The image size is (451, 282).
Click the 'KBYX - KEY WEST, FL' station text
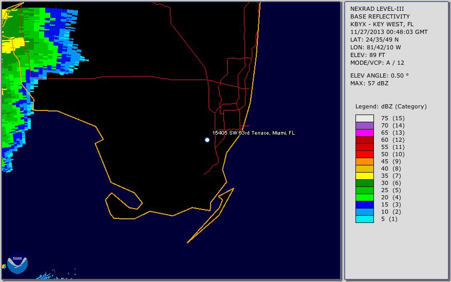click(x=382, y=24)
